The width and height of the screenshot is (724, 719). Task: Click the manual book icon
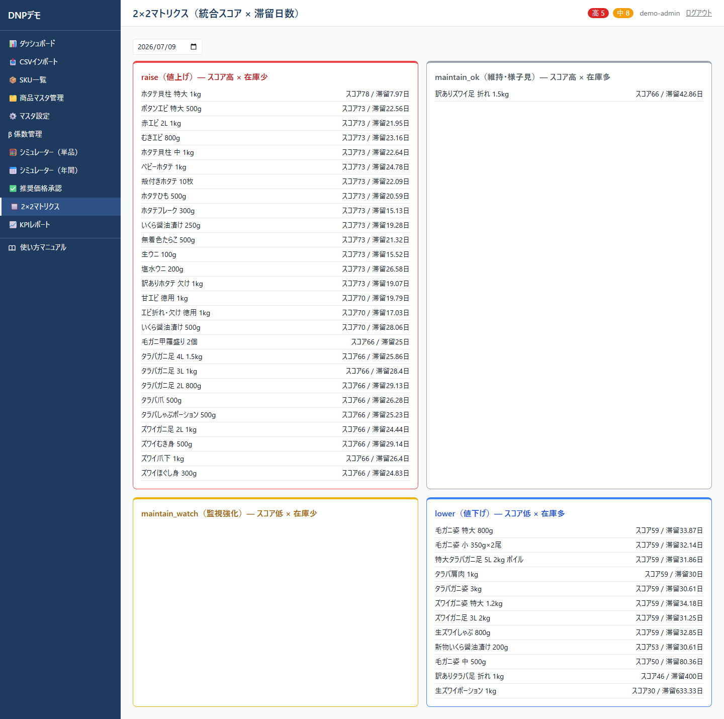(x=12, y=247)
